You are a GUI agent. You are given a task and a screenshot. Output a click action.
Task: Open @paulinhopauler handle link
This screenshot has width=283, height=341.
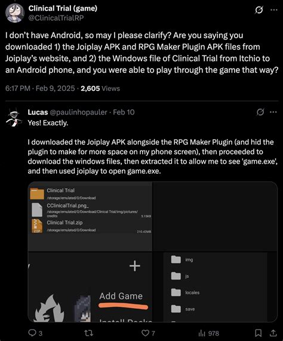point(78,112)
